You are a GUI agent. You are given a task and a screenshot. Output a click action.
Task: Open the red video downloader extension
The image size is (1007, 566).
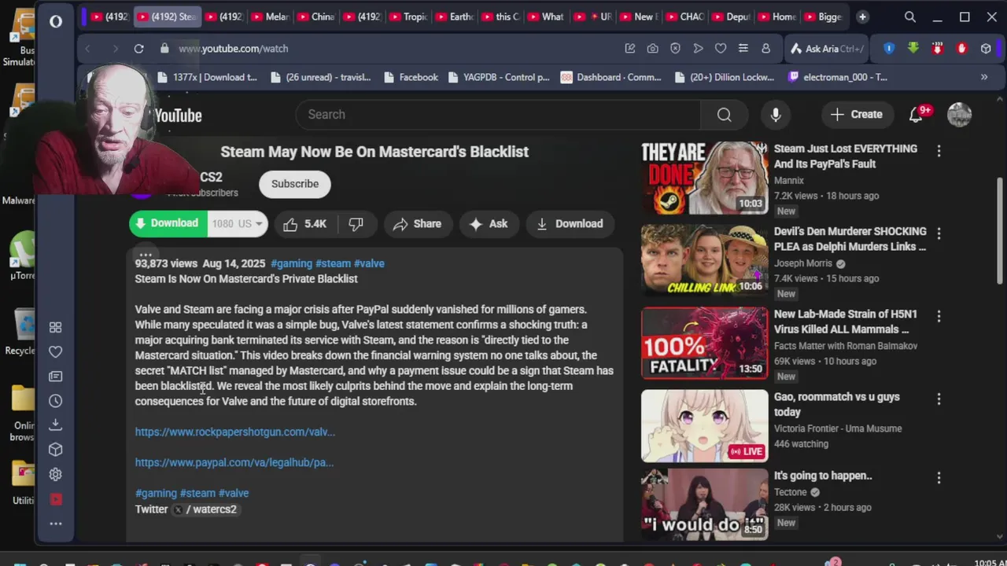937,49
